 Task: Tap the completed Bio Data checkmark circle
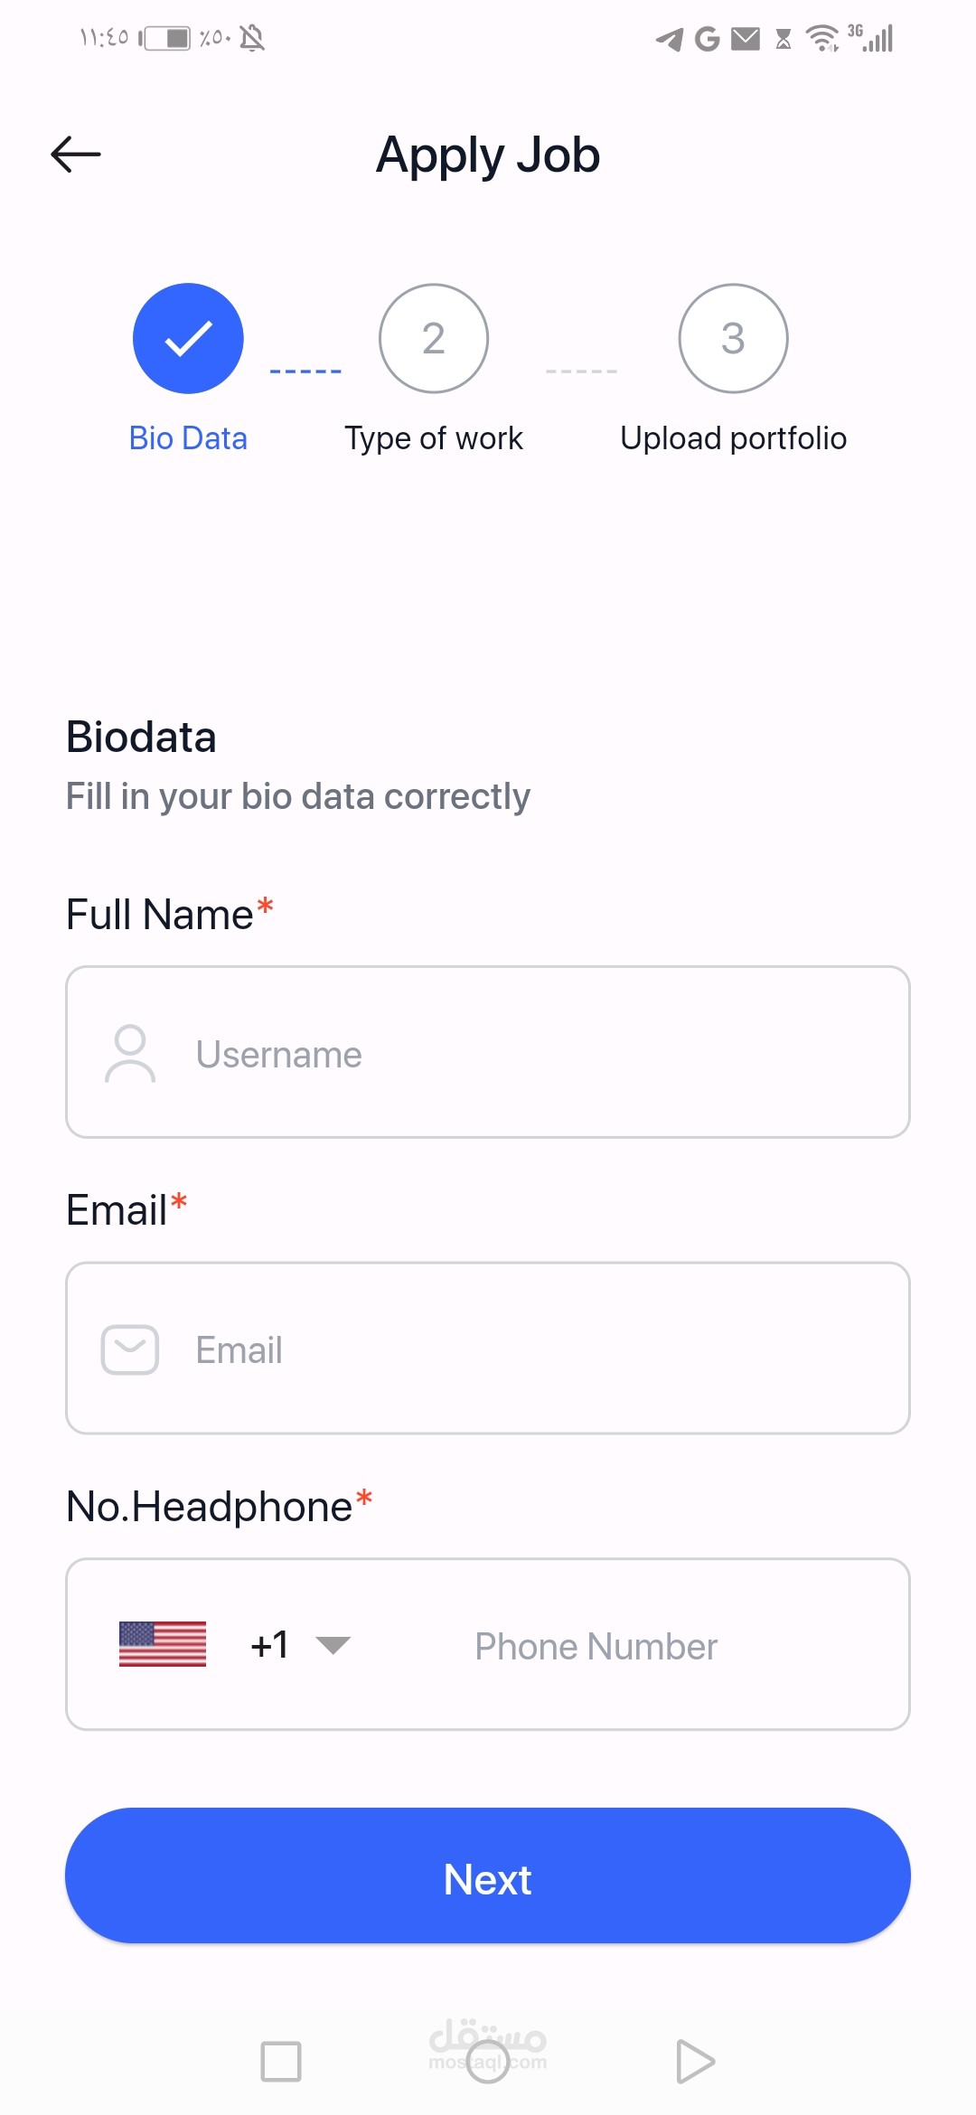188,338
